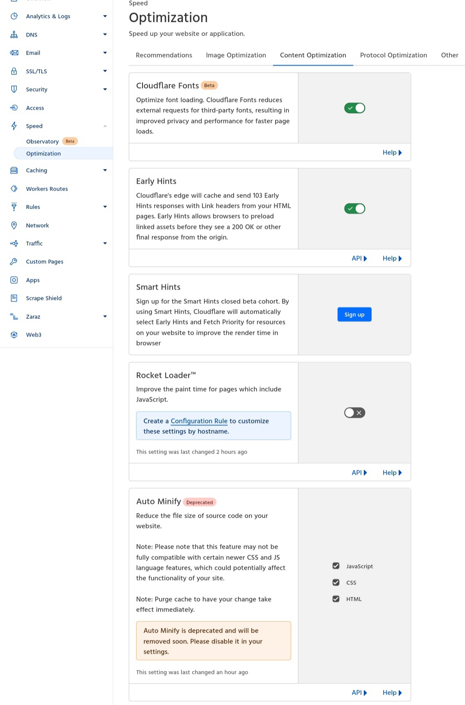Screen dimensions: 465x705
Task: Click the Zaraz icon in sidebar
Action: [14, 316]
